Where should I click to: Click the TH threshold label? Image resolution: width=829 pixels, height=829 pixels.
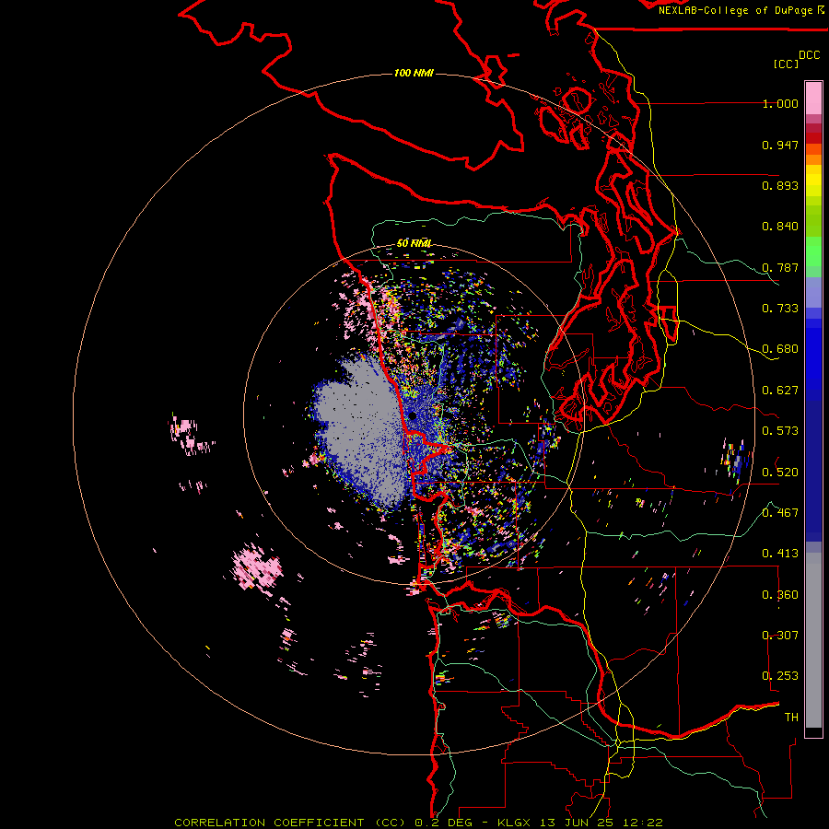click(791, 717)
